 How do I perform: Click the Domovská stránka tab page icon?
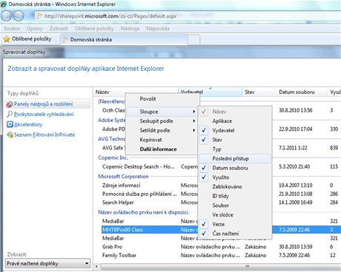pos(65,39)
